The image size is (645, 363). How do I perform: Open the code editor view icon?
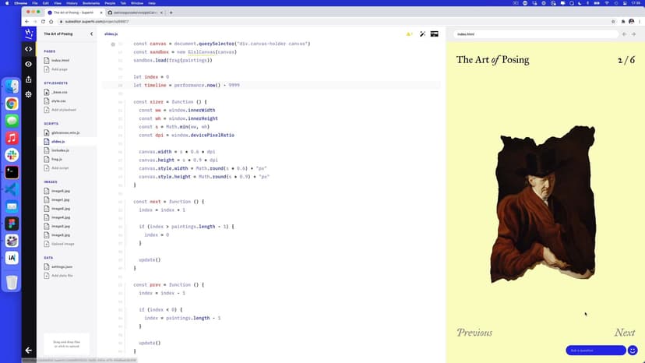coord(29,48)
